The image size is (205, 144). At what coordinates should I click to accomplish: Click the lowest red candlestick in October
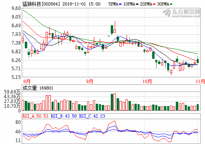pos(171,72)
